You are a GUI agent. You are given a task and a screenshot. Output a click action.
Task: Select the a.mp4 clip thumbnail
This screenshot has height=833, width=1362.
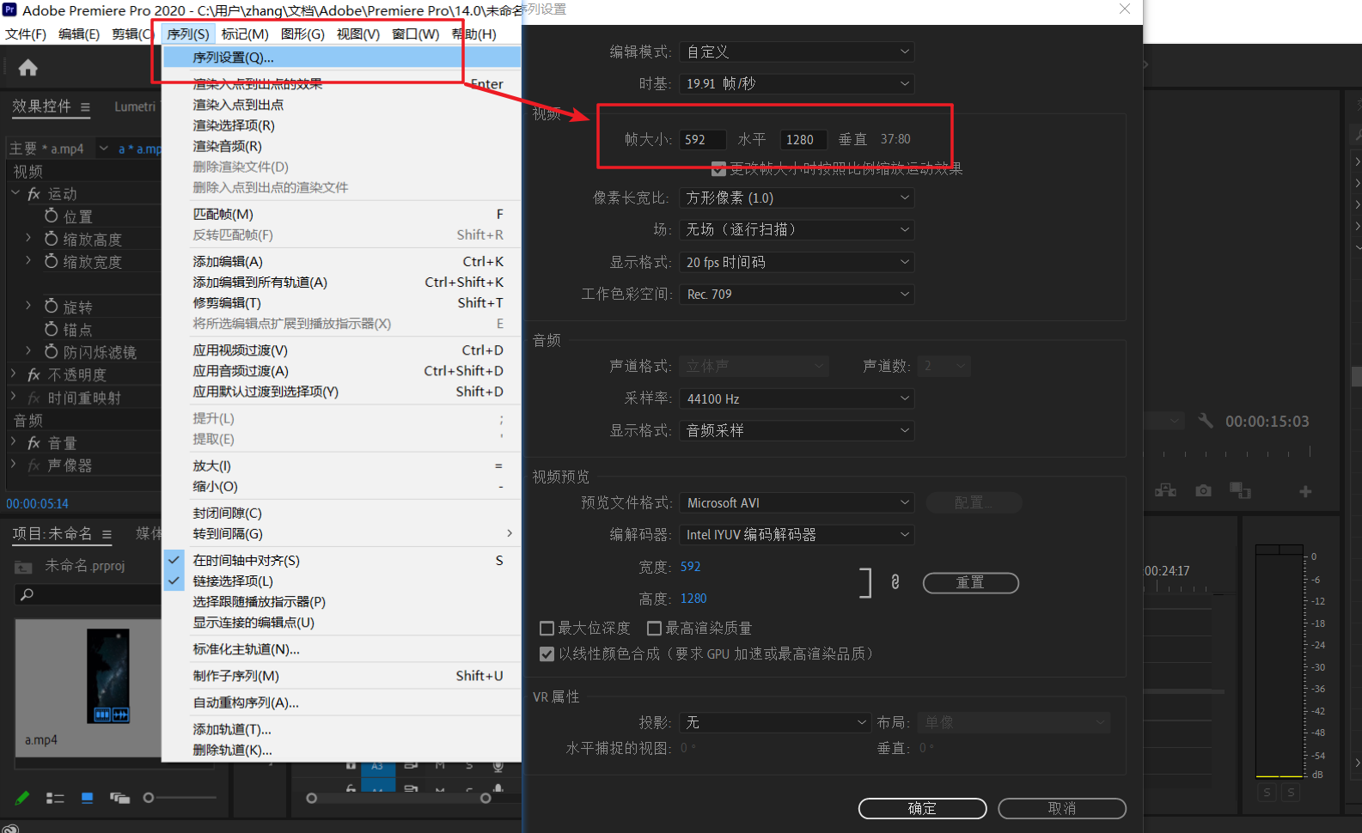[108, 676]
